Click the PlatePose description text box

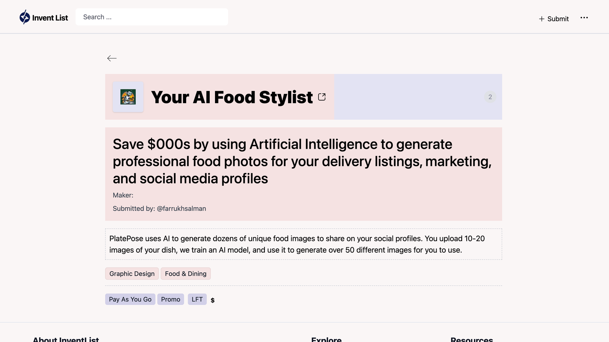tap(304, 244)
